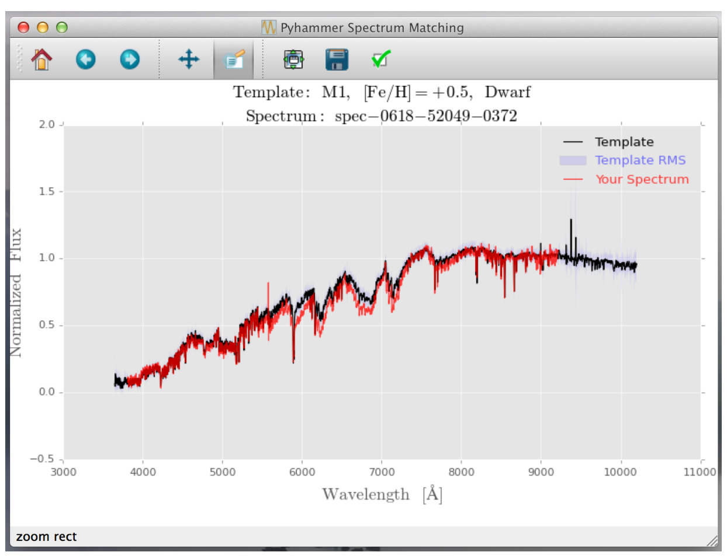Click the Wavelength axis label
727x559 pixels.
click(x=382, y=495)
